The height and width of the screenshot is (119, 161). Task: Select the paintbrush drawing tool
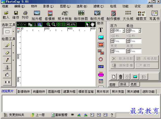(x=7, y=45)
